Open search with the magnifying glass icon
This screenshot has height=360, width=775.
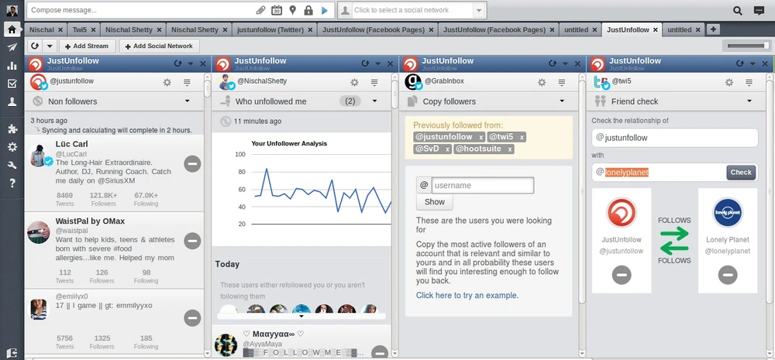738,11
